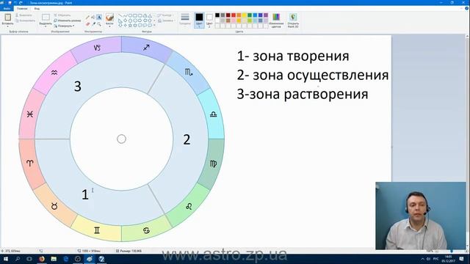The width and height of the screenshot is (470, 264).
Task: Open the Paste dropdown arrow
Action: coord(7,26)
